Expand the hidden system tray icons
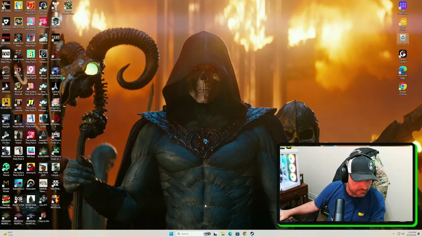 point(393,234)
